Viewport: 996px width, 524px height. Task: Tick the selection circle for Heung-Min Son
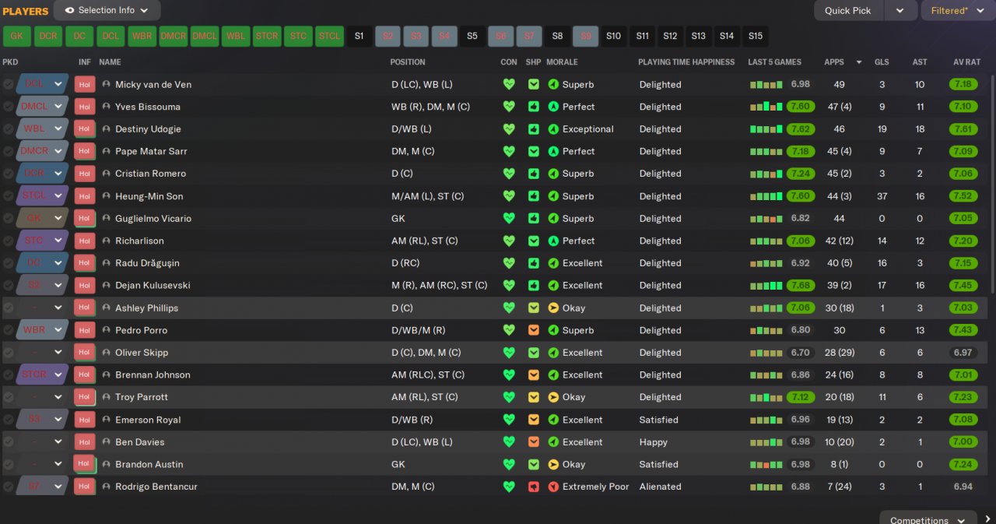pos(8,196)
